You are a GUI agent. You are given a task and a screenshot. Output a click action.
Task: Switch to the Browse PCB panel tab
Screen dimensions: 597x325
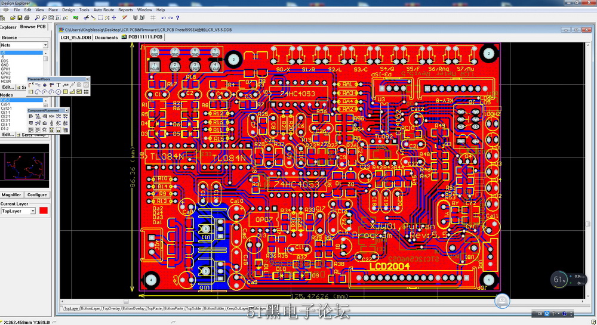(x=33, y=27)
